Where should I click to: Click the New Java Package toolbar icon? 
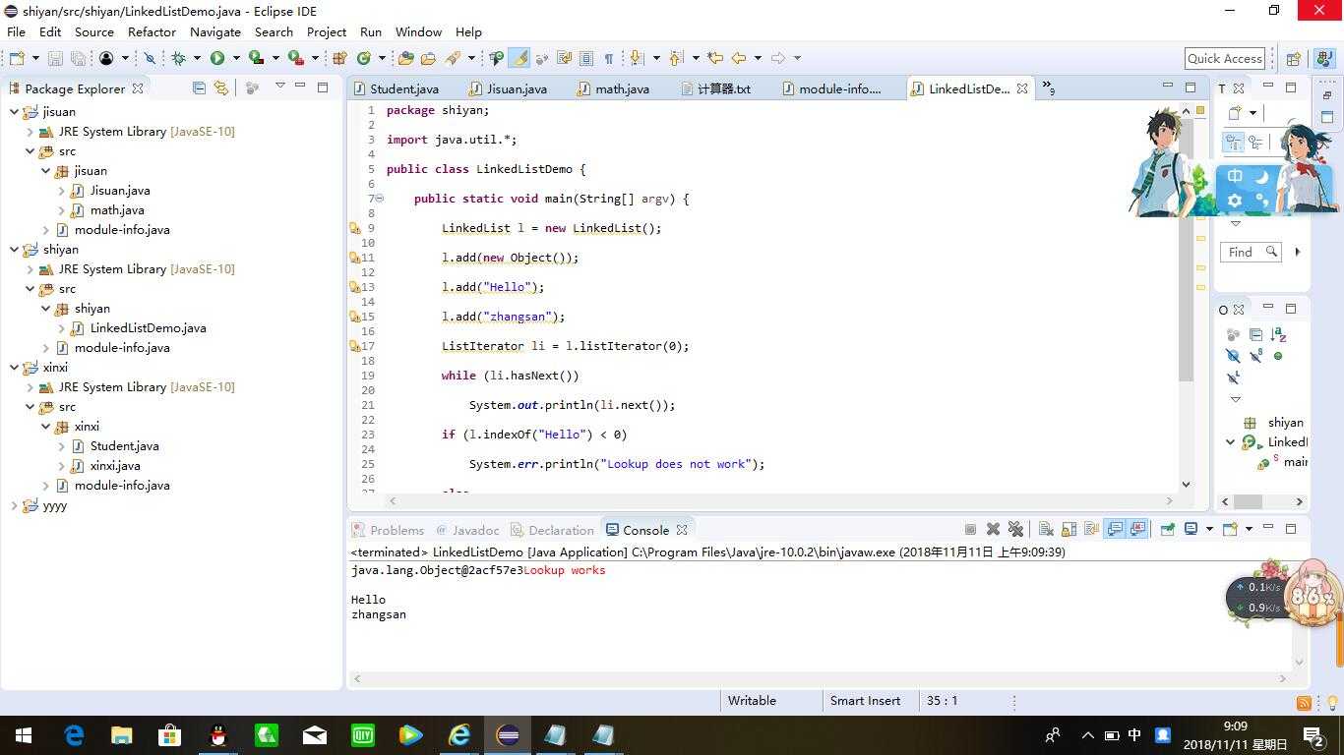[339, 58]
